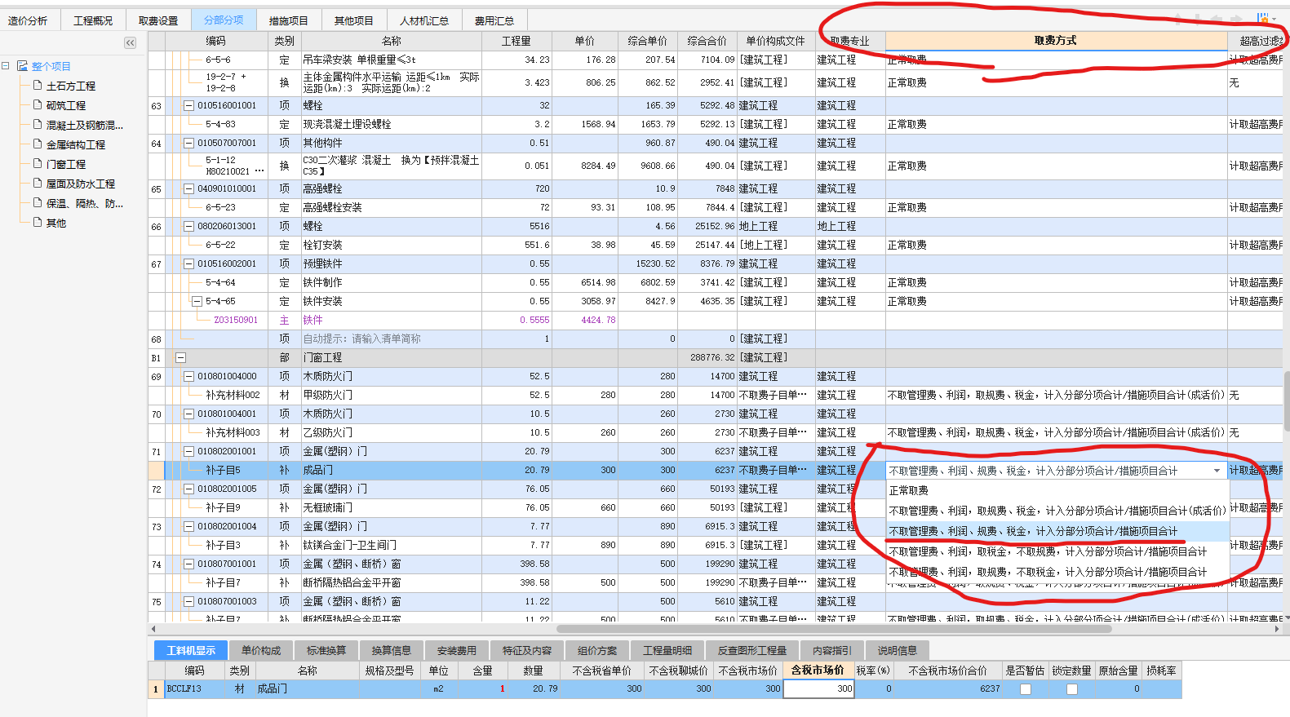Click the 门窗工程 document icon
The height and width of the screenshot is (717, 1290).
click(38, 164)
